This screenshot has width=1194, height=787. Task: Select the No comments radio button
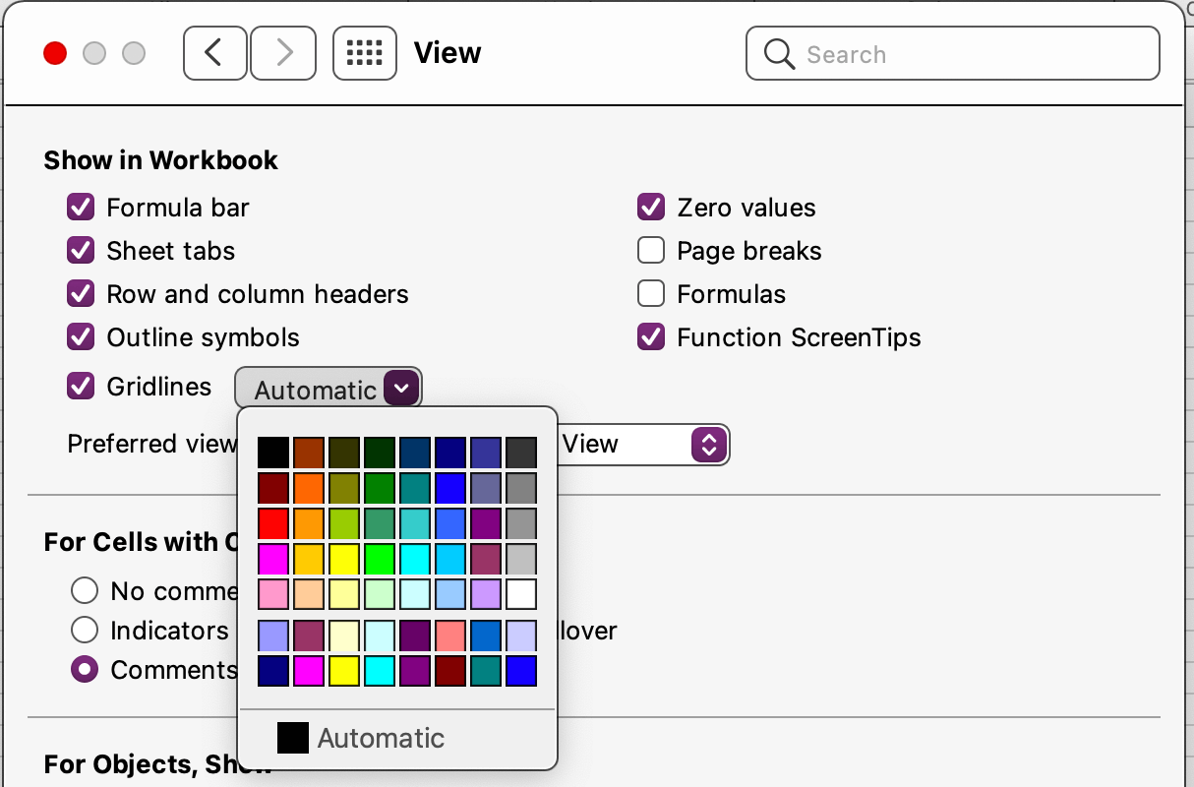point(85,590)
